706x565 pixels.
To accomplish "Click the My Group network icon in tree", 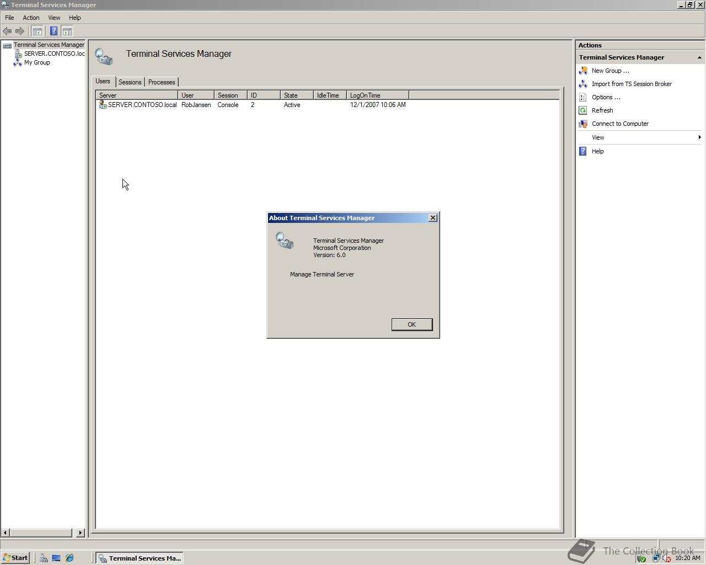I will tap(18, 62).
